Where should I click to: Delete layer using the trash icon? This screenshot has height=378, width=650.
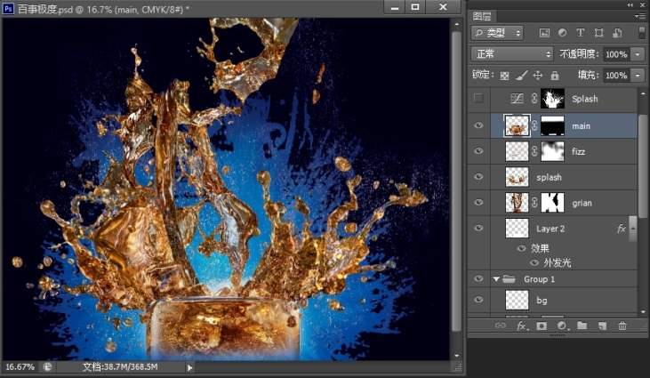622,326
